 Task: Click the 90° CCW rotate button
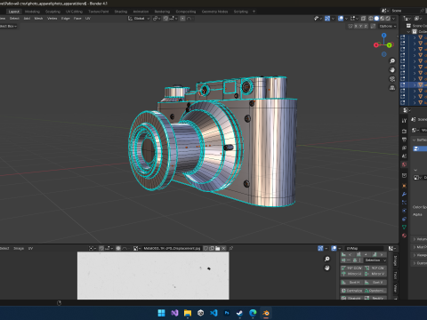[x=351, y=268]
